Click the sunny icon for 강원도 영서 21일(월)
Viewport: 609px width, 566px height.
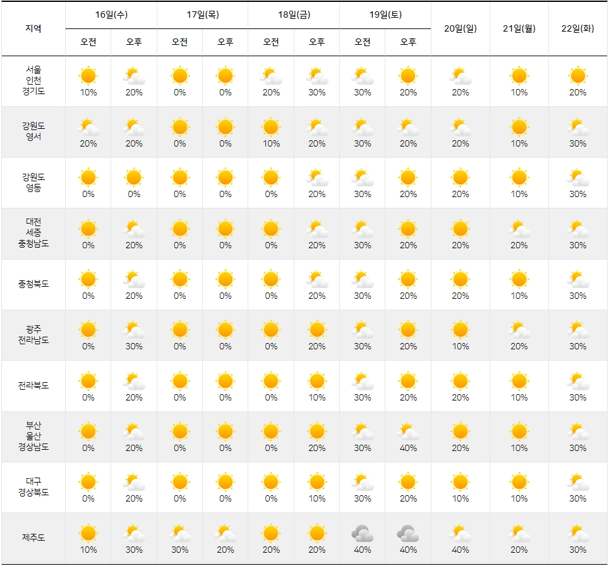coord(519,127)
